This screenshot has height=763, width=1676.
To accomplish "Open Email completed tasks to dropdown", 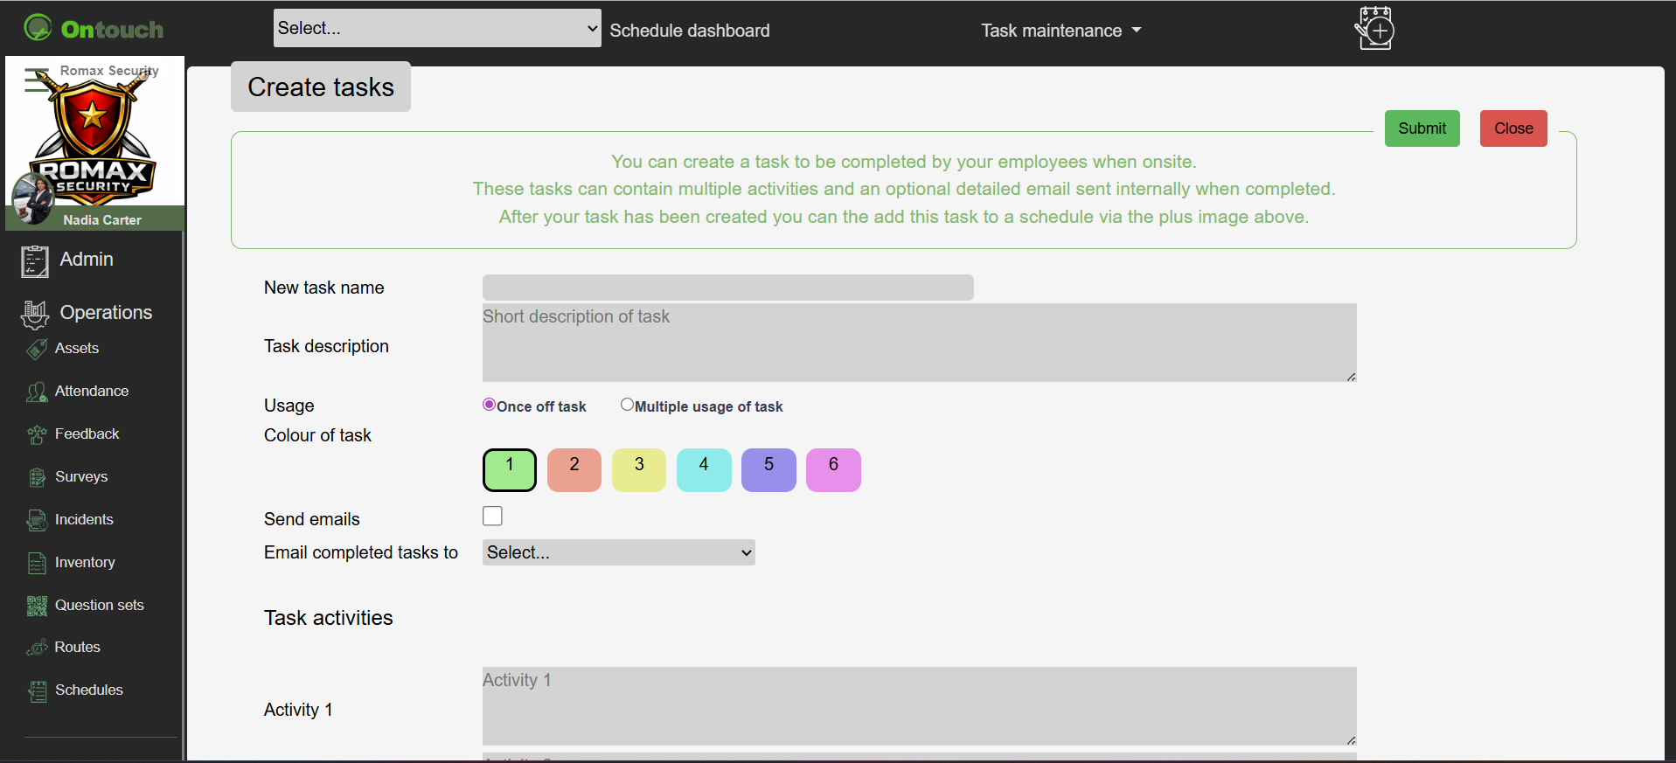I will coord(618,552).
